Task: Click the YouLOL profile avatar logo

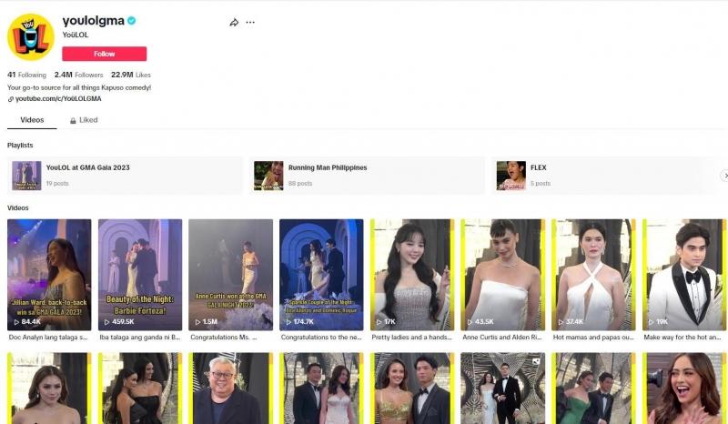Action: (x=31, y=36)
